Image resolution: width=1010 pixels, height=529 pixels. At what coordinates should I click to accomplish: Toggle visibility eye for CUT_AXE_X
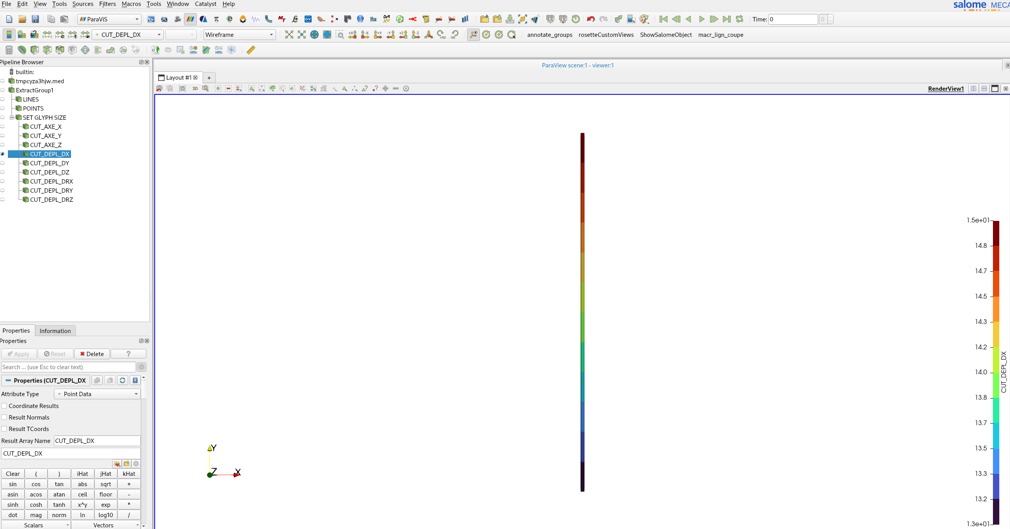click(3, 126)
